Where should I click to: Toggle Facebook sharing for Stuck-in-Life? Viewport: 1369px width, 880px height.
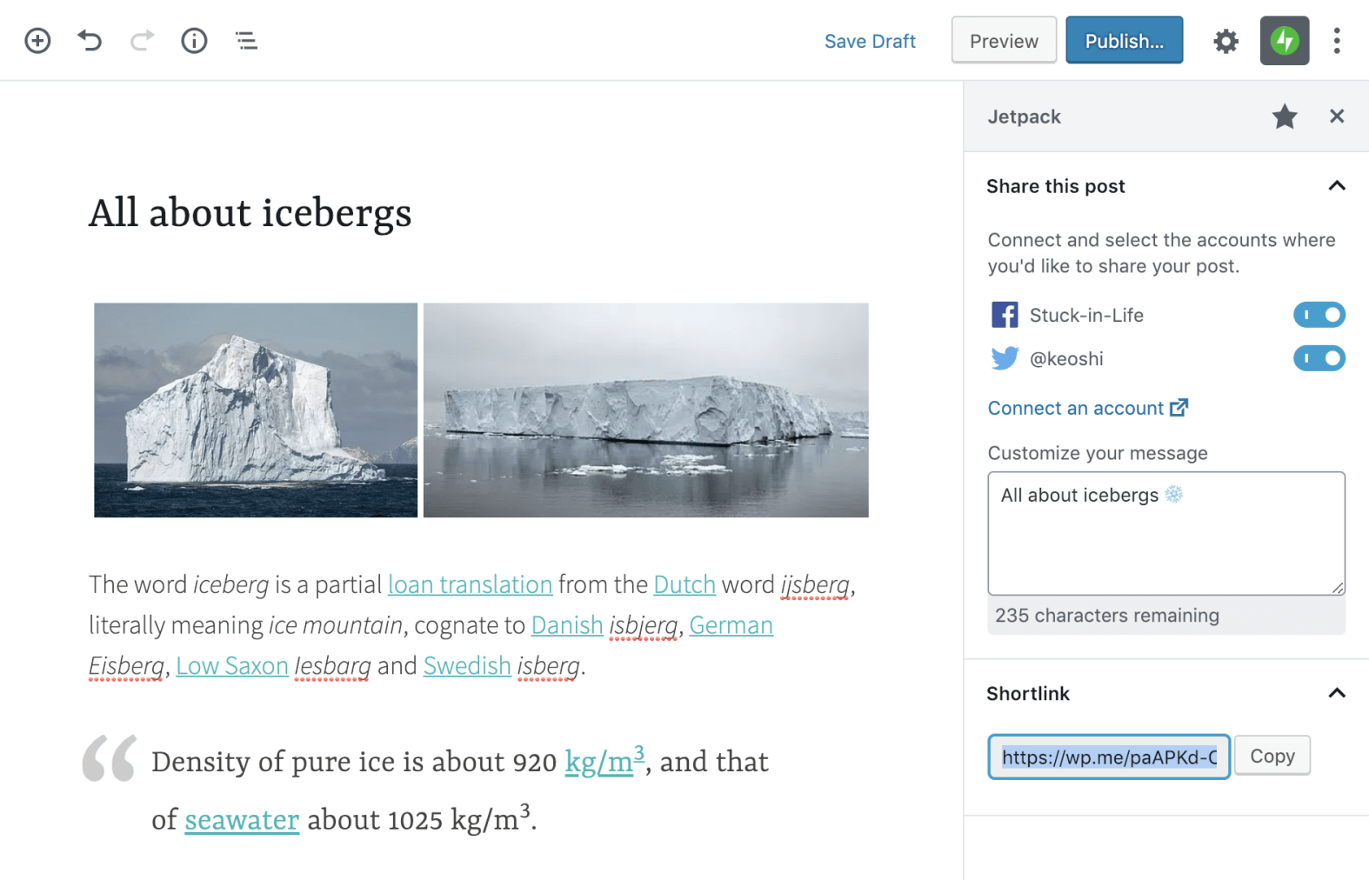pyautogui.click(x=1319, y=315)
